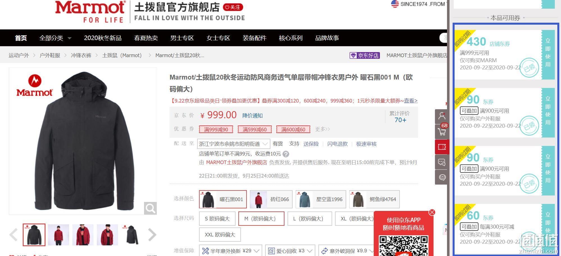Click the 70+ cumulative reviews count

(400, 120)
